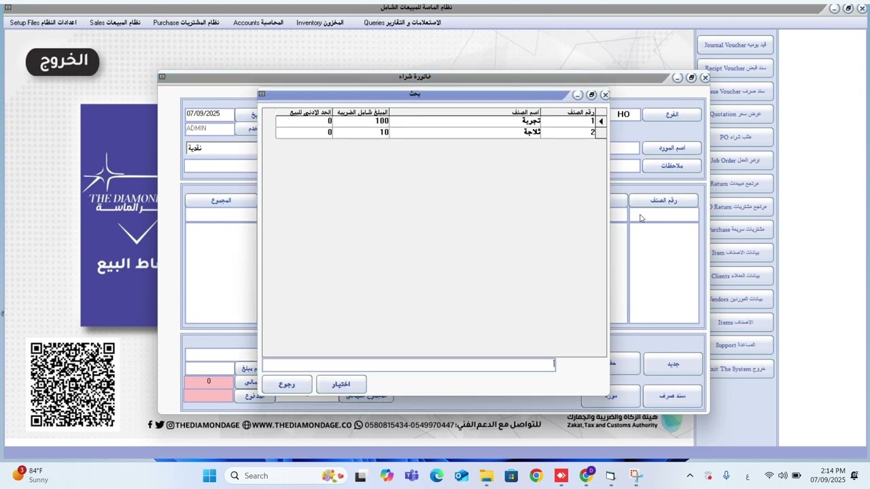The height and width of the screenshot is (489, 870).
Task: Click the الخروج exit badge
Action: click(63, 61)
